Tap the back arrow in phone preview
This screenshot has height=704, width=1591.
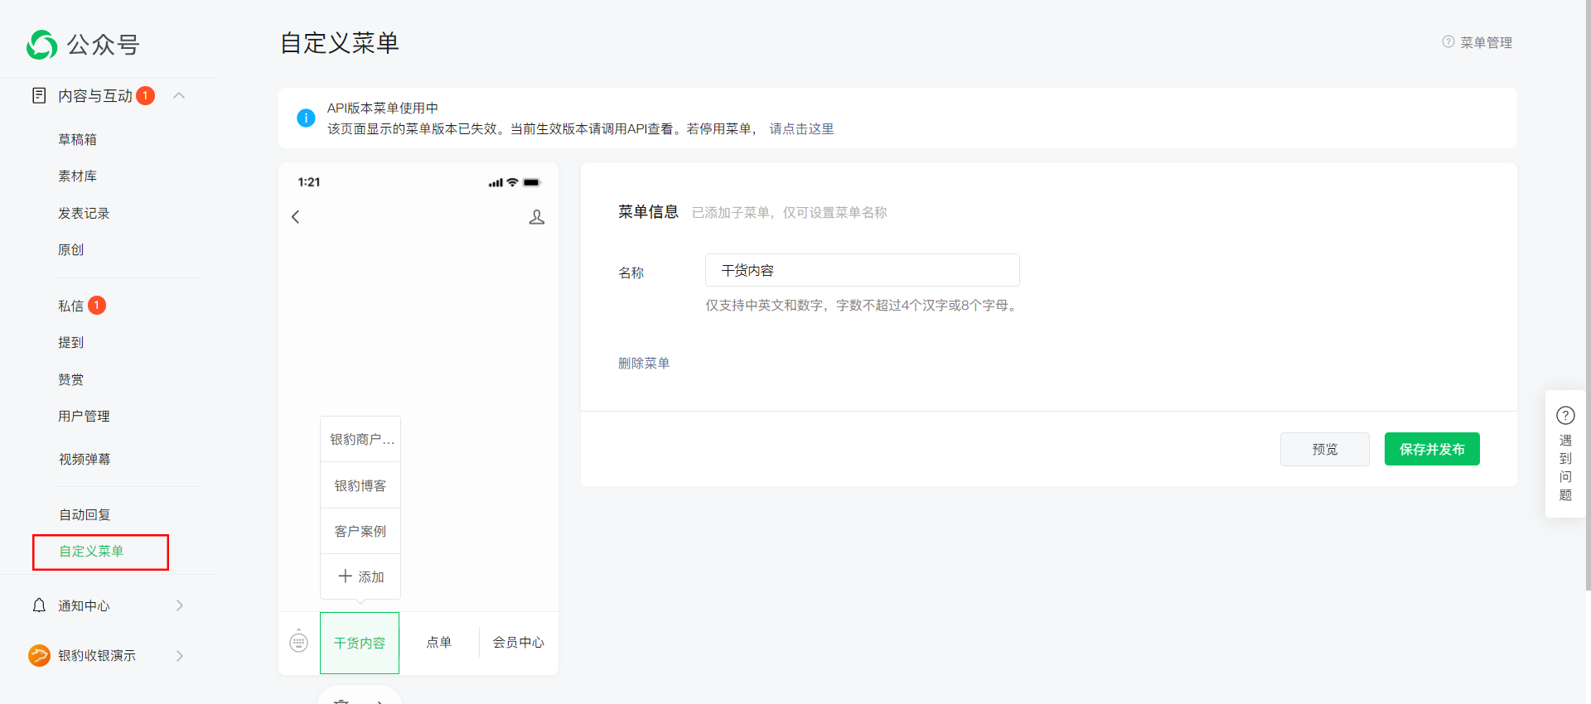point(296,217)
